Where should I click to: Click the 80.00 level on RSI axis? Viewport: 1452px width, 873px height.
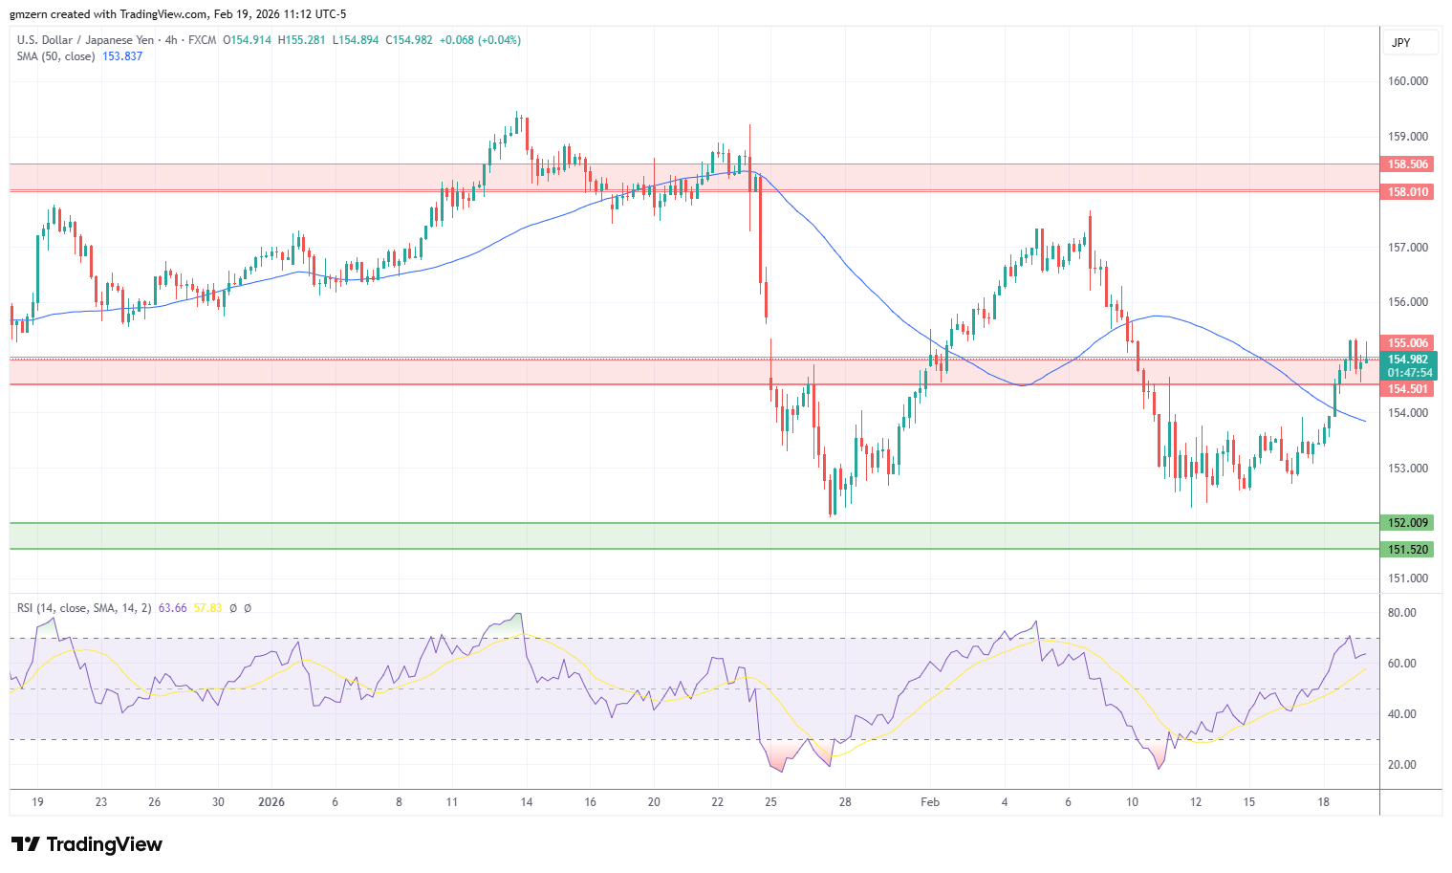click(x=1402, y=613)
